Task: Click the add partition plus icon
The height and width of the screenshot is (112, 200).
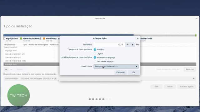Action: (x=6, y=69)
